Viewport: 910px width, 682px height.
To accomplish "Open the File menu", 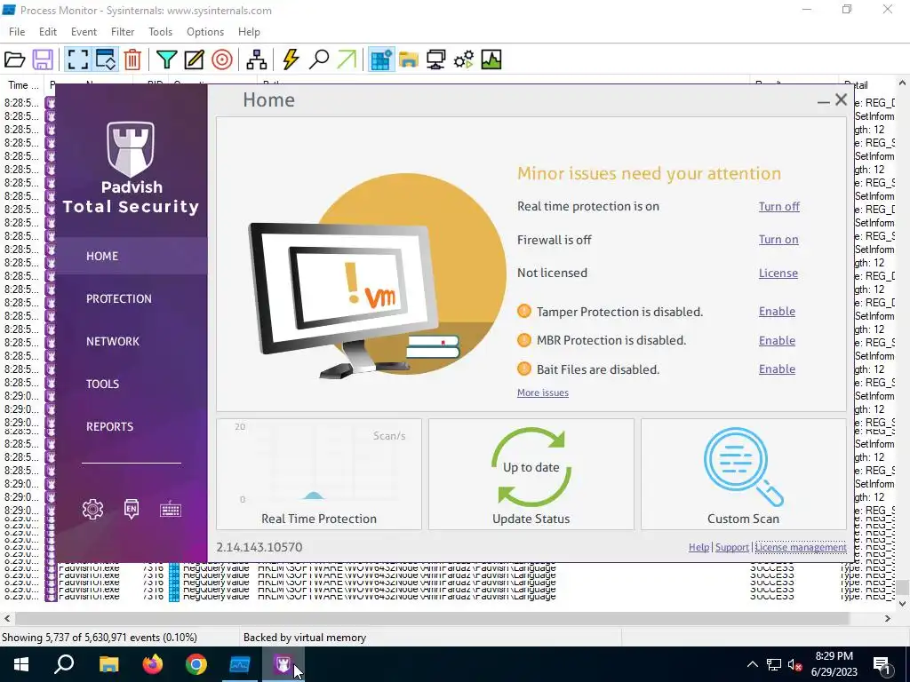I will (x=17, y=32).
